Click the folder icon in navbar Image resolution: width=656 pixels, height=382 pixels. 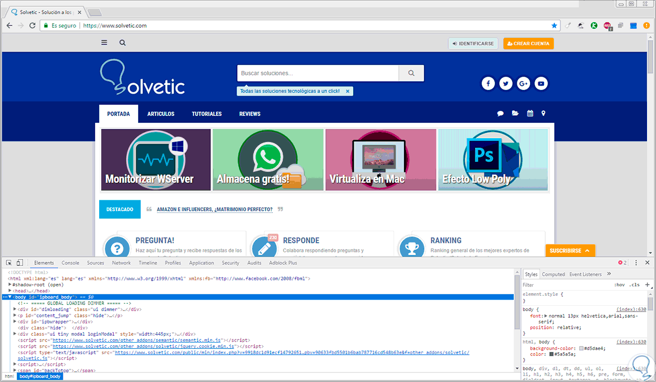[515, 113]
